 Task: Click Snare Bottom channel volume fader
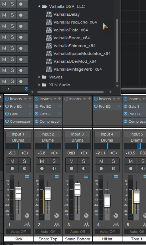tap(77, 189)
